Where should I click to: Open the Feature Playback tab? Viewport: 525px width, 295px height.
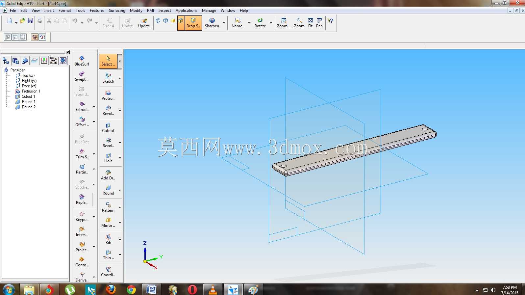point(54,61)
